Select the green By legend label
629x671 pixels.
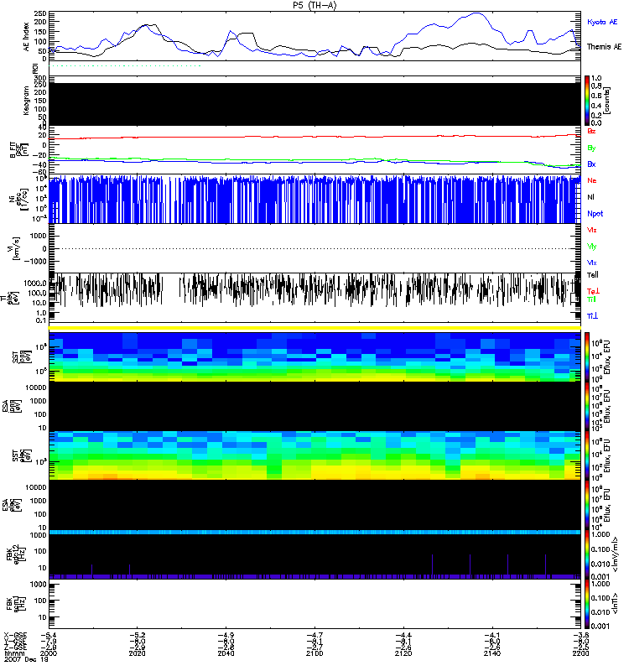tap(592, 148)
